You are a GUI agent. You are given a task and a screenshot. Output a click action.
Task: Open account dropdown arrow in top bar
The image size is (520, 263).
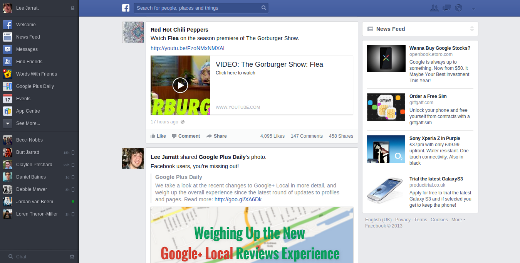click(473, 8)
